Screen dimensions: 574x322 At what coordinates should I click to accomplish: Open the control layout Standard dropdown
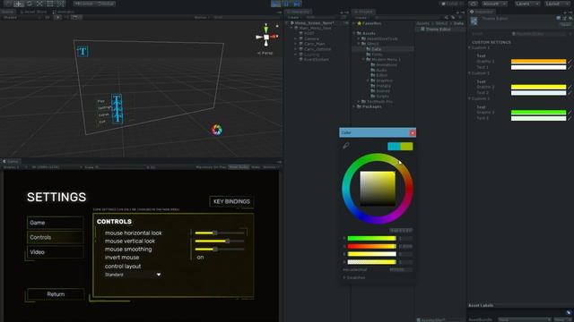click(x=133, y=275)
